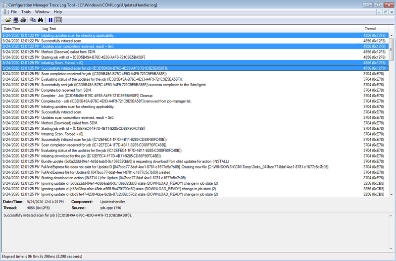
Task: Pause log updating with the pause icon
Action: coord(50,20)
